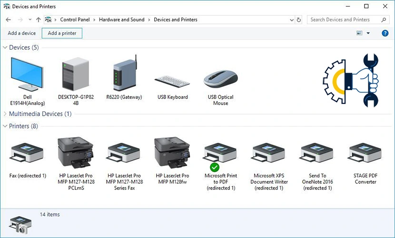This screenshot has width=395, height=238.
Task: Click the window title bar Devices and Printers icon
Action: [7, 6]
